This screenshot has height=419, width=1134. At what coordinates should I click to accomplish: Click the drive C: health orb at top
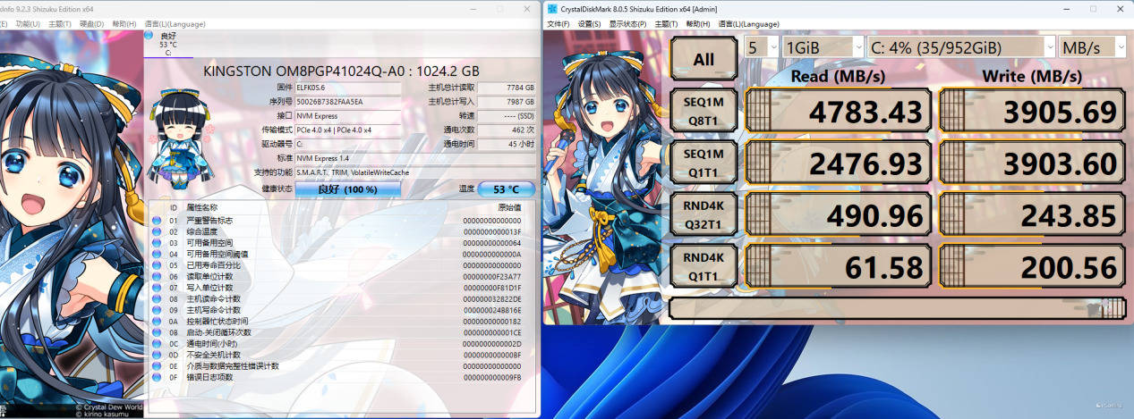(x=149, y=36)
